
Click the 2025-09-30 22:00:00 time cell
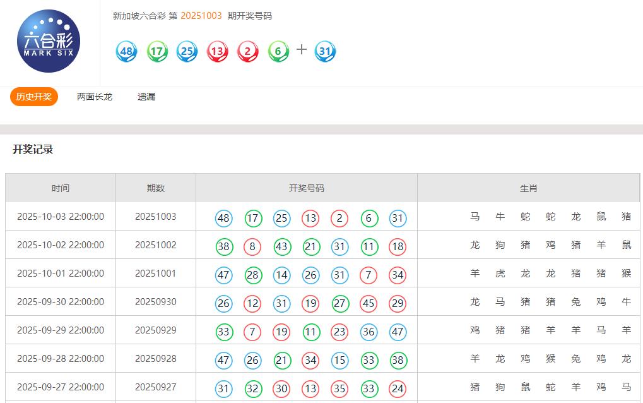tap(61, 302)
